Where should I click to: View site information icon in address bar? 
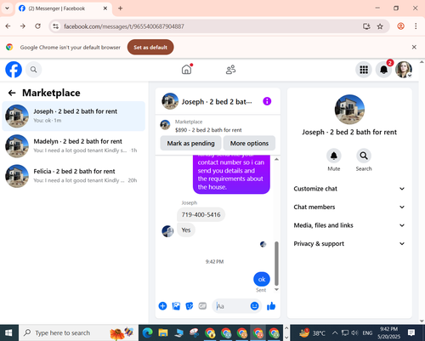(x=56, y=26)
